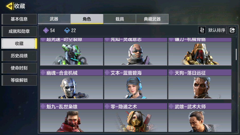Select the 艾本-蓝萤碧海 character card

(136, 84)
